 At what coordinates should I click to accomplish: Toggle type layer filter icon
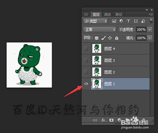[x=128, y=21]
